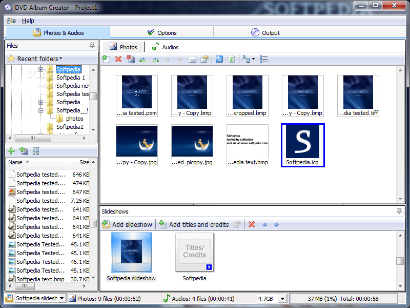This screenshot has width=410, height=308.
Task: Open the Help menu
Action: pyautogui.click(x=28, y=21)
